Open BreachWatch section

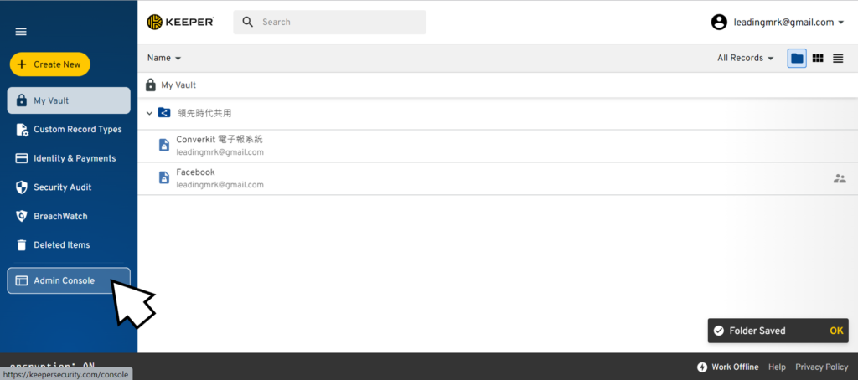69,217
